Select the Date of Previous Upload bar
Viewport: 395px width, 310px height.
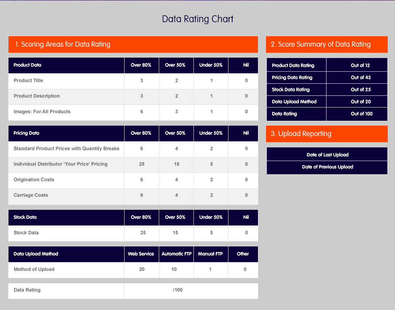click(x=327, y=167)
